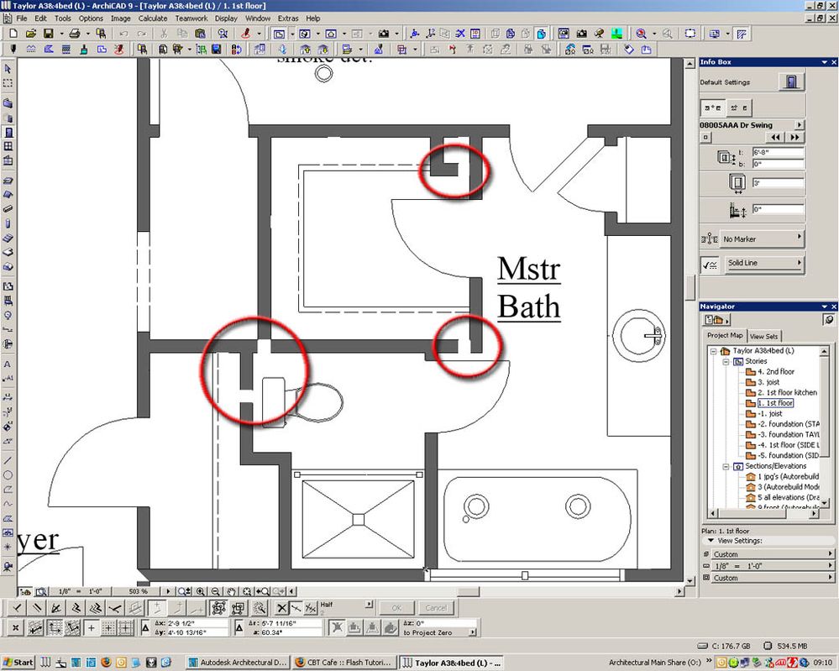Open the Teamwork menu
Screen dimensions: 839x671
tap(191, 18)
